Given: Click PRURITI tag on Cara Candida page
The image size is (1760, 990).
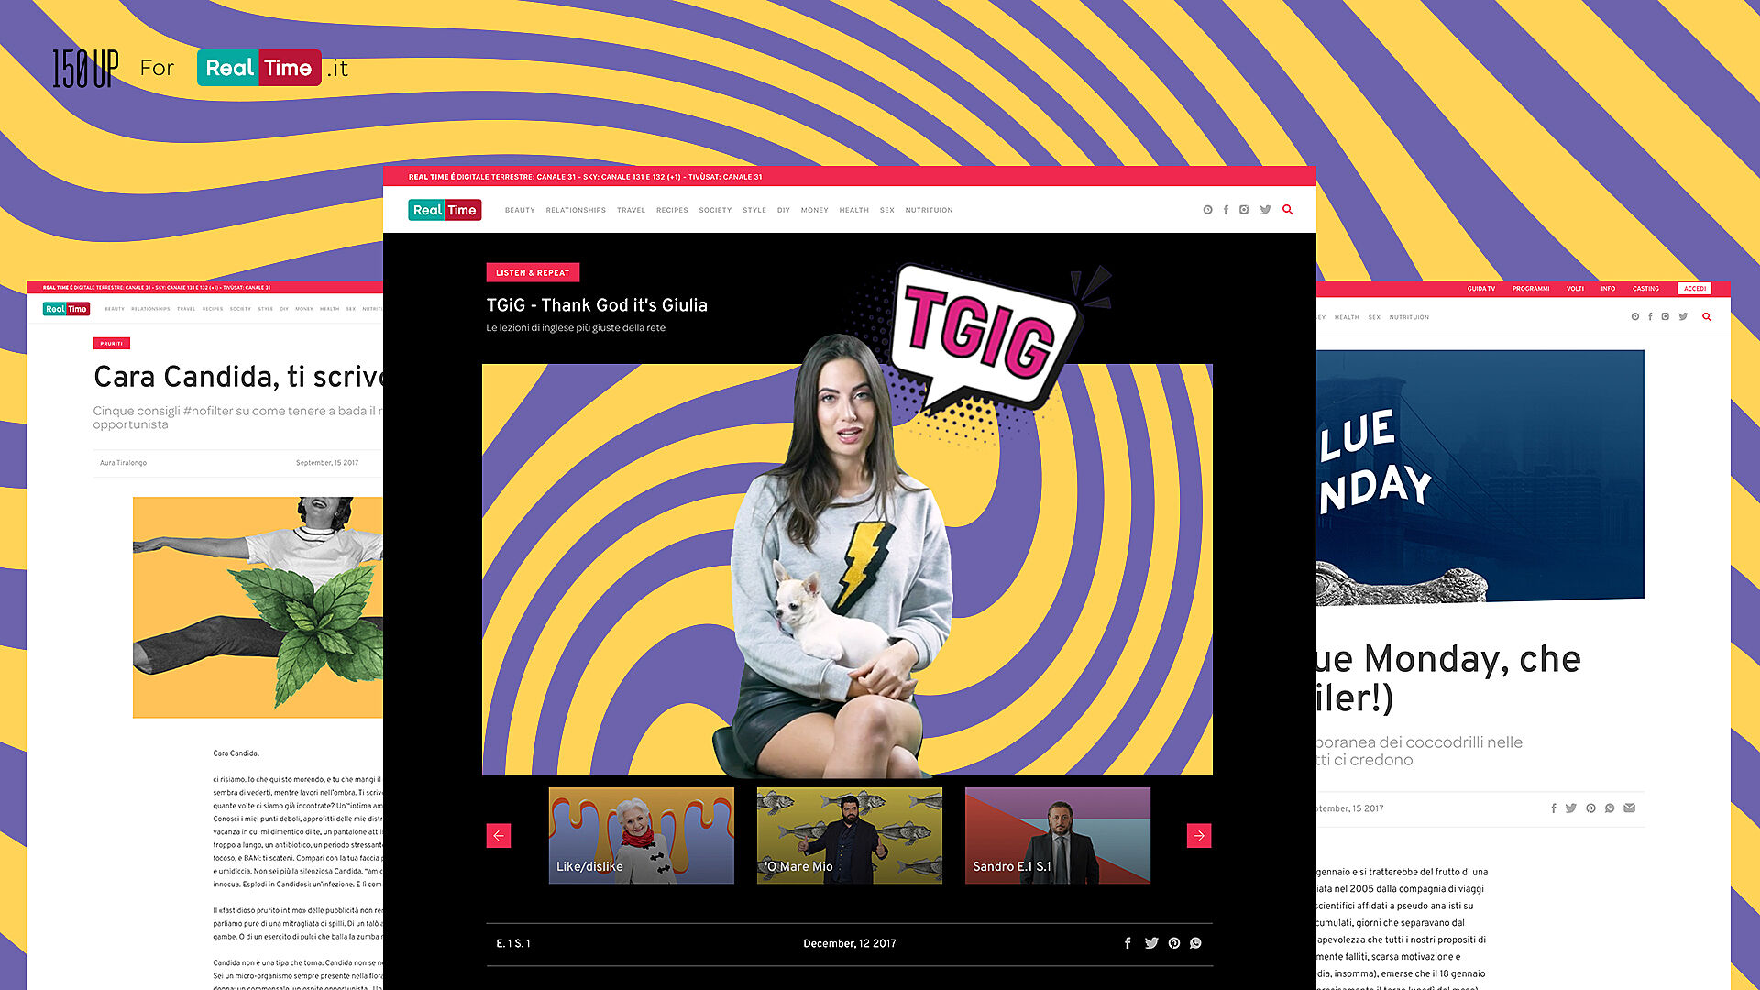Looking at the screenshot, I should pyautogui.click(x=112, y=343).
